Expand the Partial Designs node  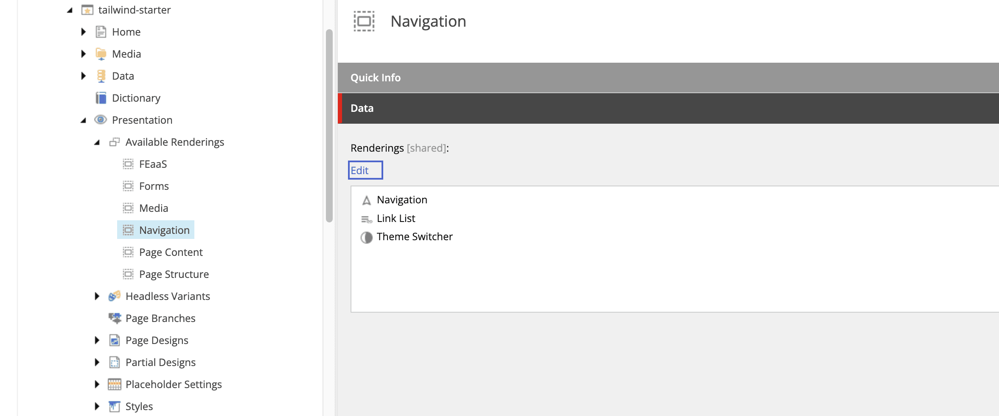pyautogui.click(x=97, y=362)
